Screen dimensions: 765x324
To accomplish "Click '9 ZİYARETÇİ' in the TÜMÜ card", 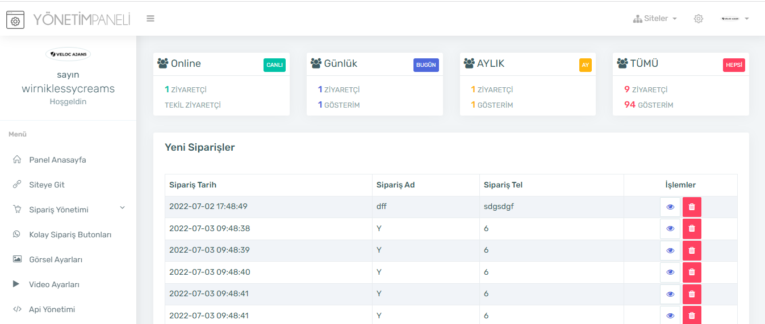I will [x=646, y=89].
